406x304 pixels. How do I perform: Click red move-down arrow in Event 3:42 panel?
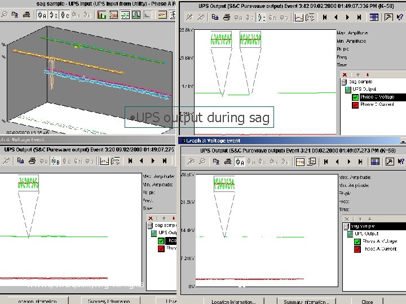point(368,75)
